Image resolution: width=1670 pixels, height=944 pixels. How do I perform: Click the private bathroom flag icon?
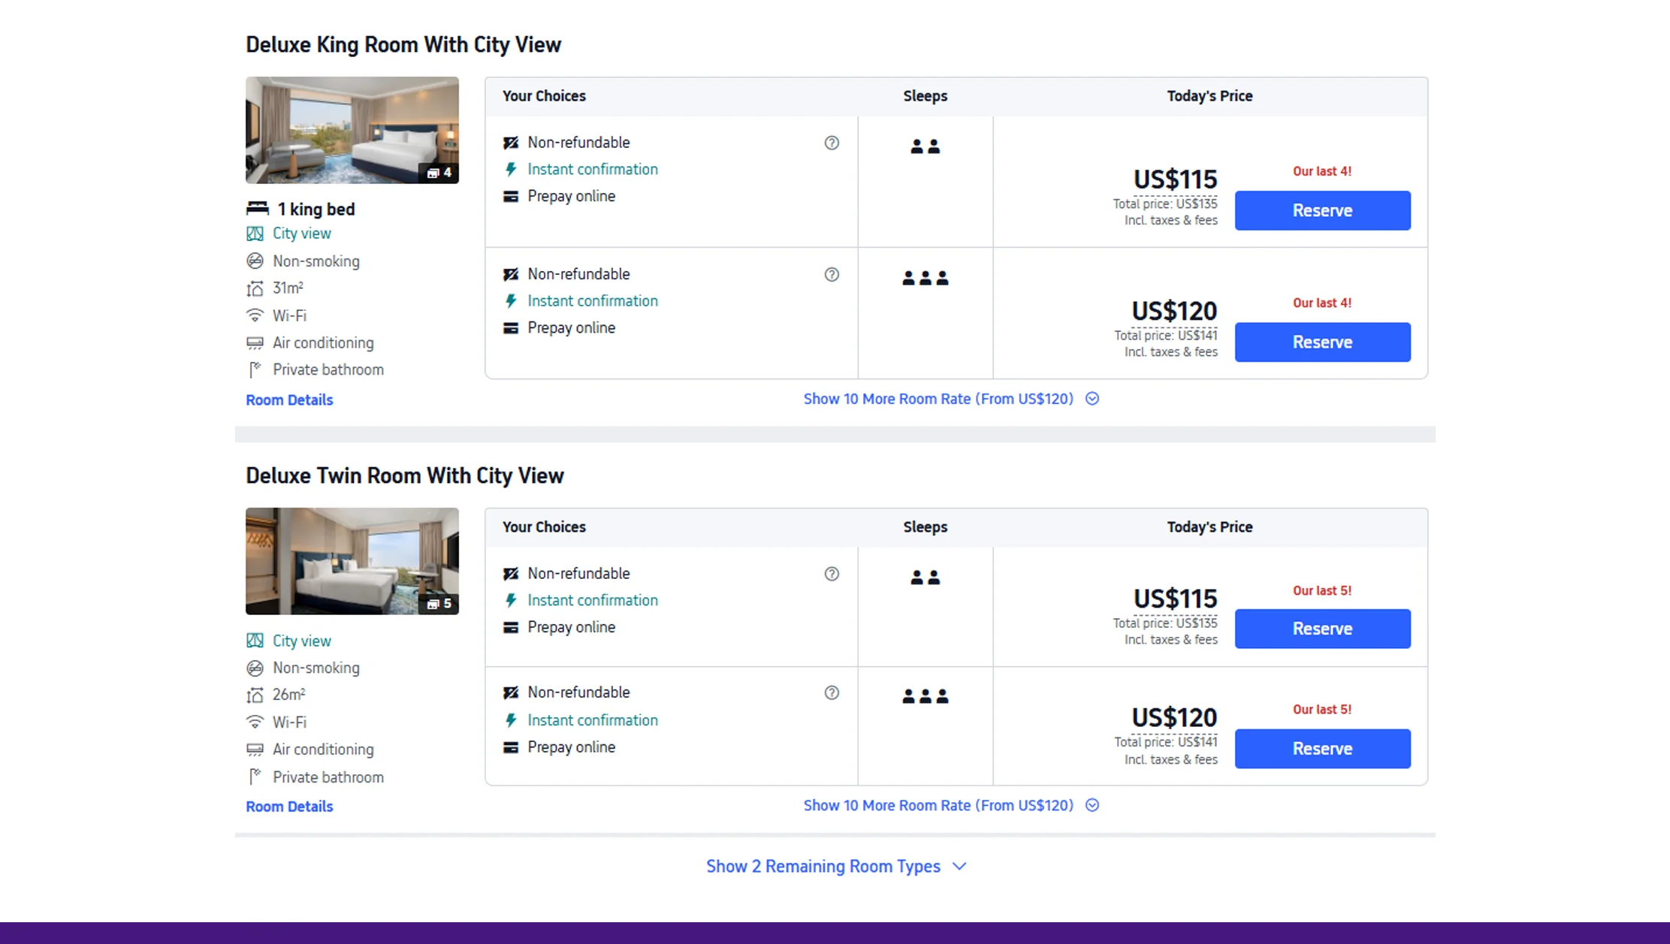pyautogui.click(x=255, y=369)
